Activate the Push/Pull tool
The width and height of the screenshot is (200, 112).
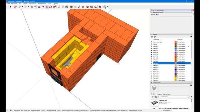[39, 7]
